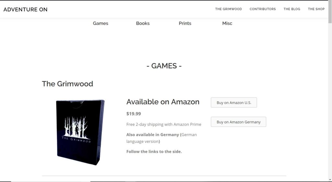Click Buy on Amazon U.S. button

[x=234, y=103]
